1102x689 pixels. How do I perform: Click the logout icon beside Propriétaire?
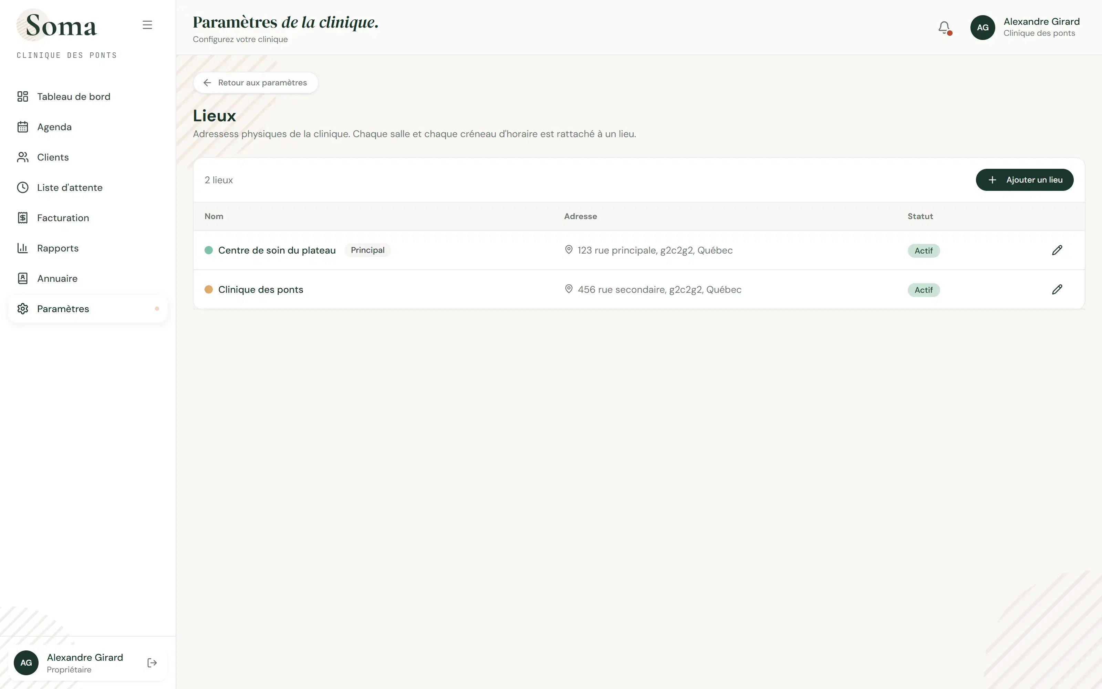(x=152, y=662)
